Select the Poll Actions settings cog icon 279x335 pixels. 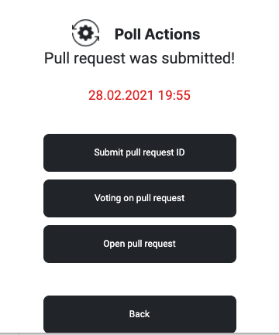coord(85,32)
